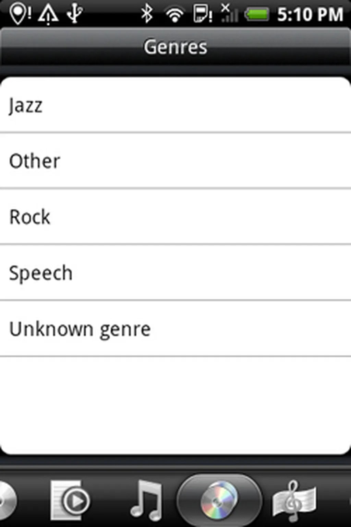Tap the Wi-Fi signal icon

(x=174, y=14)
